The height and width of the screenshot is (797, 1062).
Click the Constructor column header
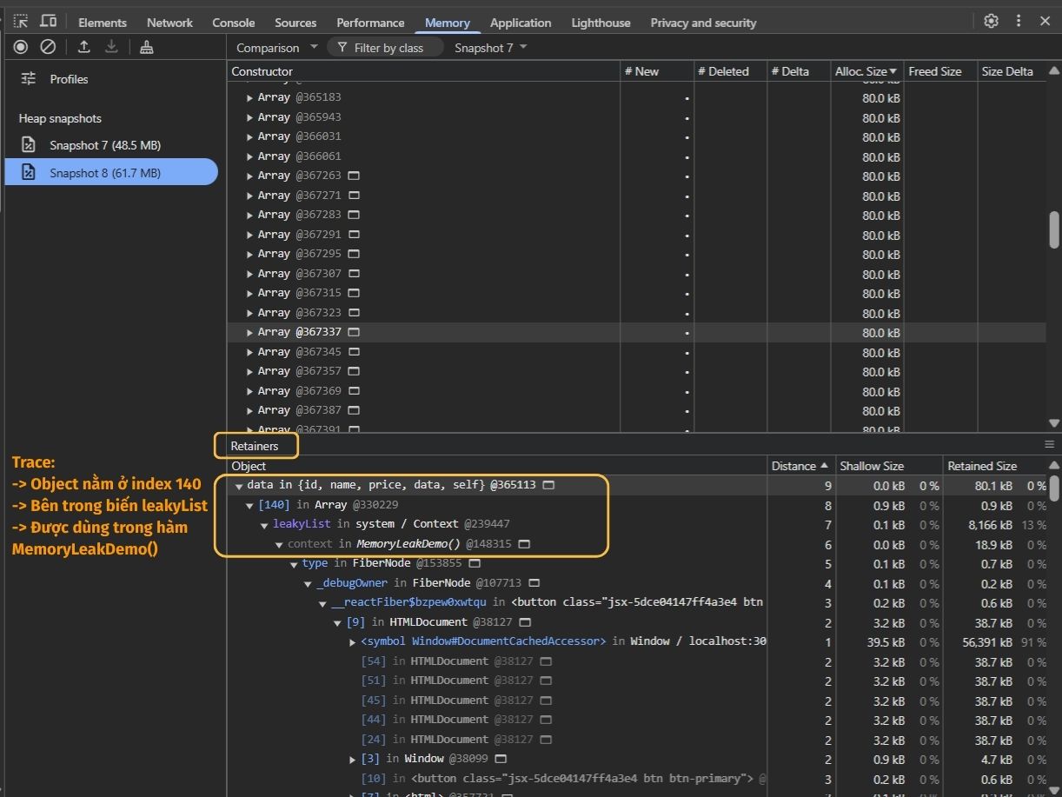(424, 71)
